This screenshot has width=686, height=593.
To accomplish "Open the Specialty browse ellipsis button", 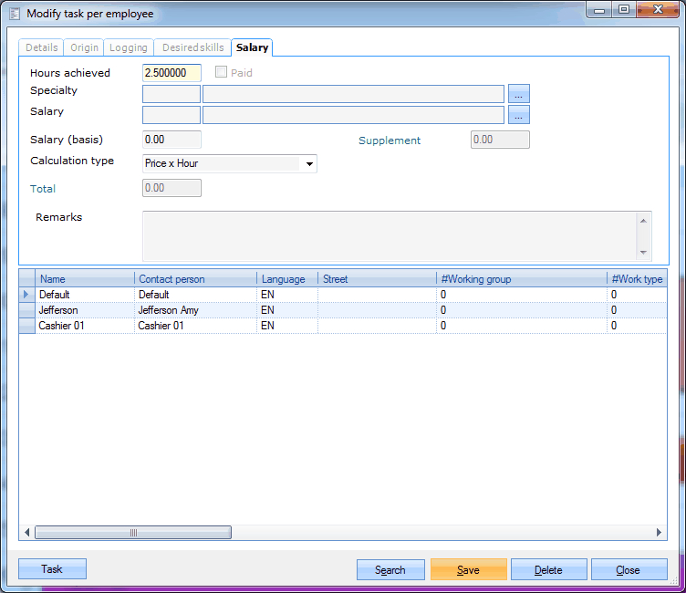I will click(x=519, y=94).
